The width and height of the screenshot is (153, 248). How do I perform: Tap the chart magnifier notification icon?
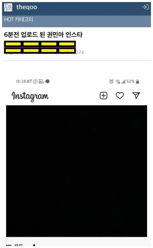pos(41,82)
